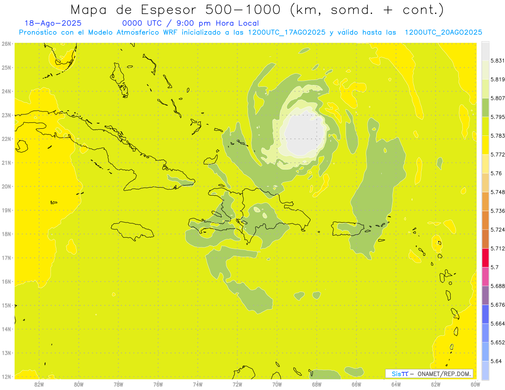505x390 pixels.
Task: Click the legend value 5.712
Action: tap(498, 248)
